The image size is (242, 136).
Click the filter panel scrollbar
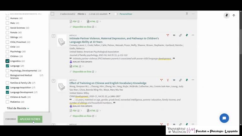pyautogui.click(x=49, y=81)
